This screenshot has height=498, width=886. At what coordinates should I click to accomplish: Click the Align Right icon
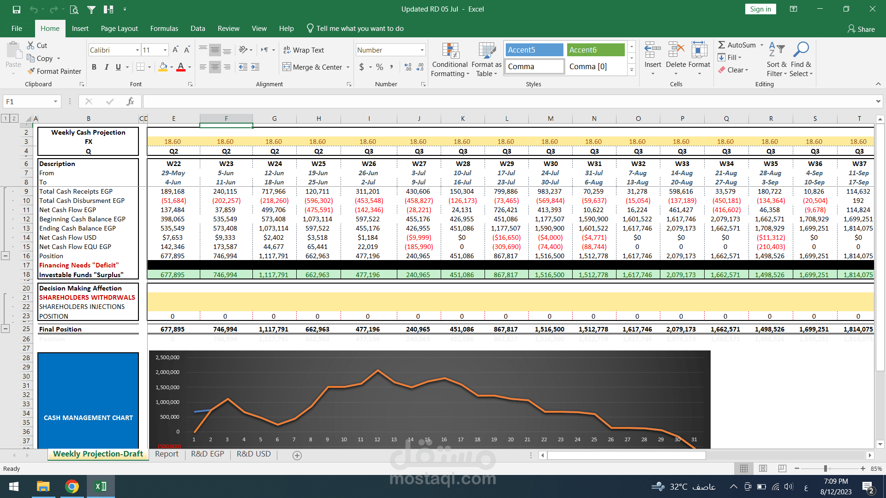click(227, 67)
